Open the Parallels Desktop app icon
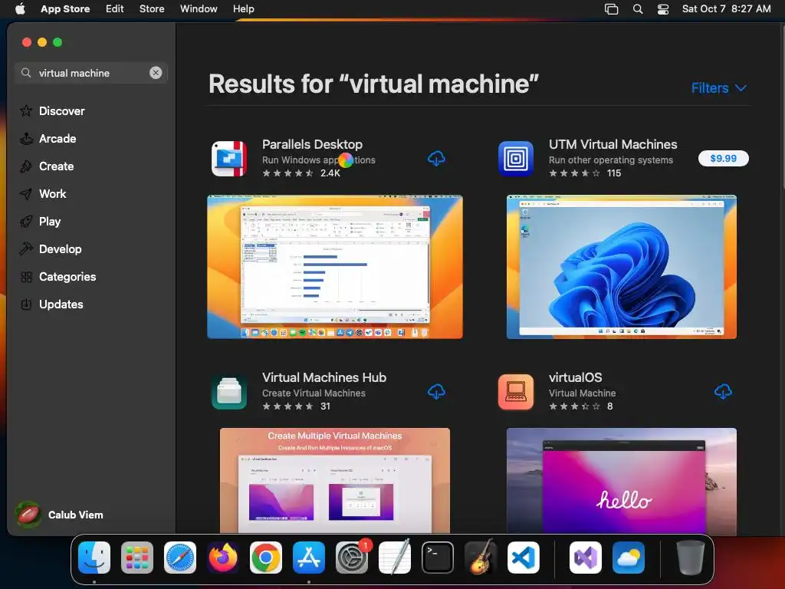785x589 pixels. (x=229, y=159)
